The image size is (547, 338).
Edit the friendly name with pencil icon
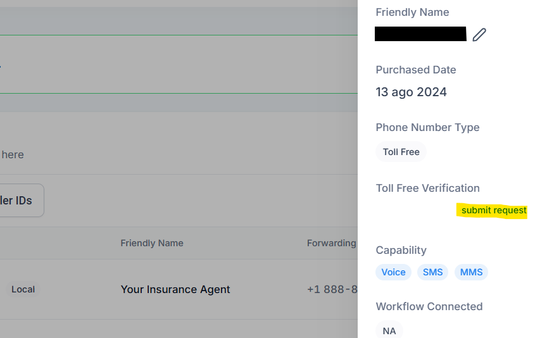pos(479,35)
